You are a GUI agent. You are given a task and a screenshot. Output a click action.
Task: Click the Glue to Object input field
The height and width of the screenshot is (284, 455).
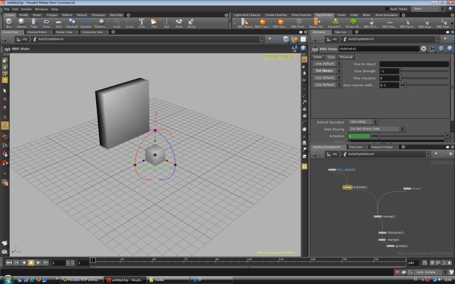tap(414, 64)
